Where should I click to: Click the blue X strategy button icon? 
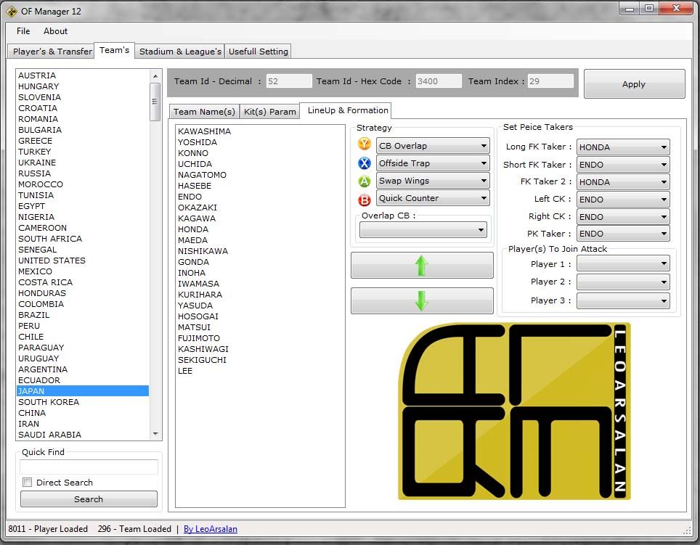point(365,163)
